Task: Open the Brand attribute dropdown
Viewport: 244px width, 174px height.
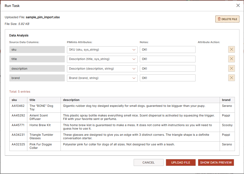Action: pos(102,78)
